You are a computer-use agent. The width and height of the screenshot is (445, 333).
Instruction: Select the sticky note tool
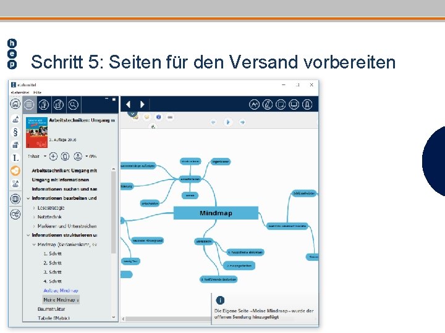coord(281,104)
